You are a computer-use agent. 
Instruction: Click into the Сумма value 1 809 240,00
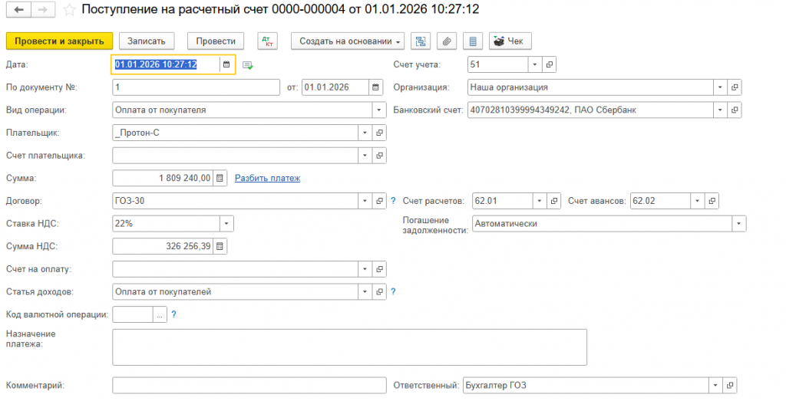(x=163, y=178)
